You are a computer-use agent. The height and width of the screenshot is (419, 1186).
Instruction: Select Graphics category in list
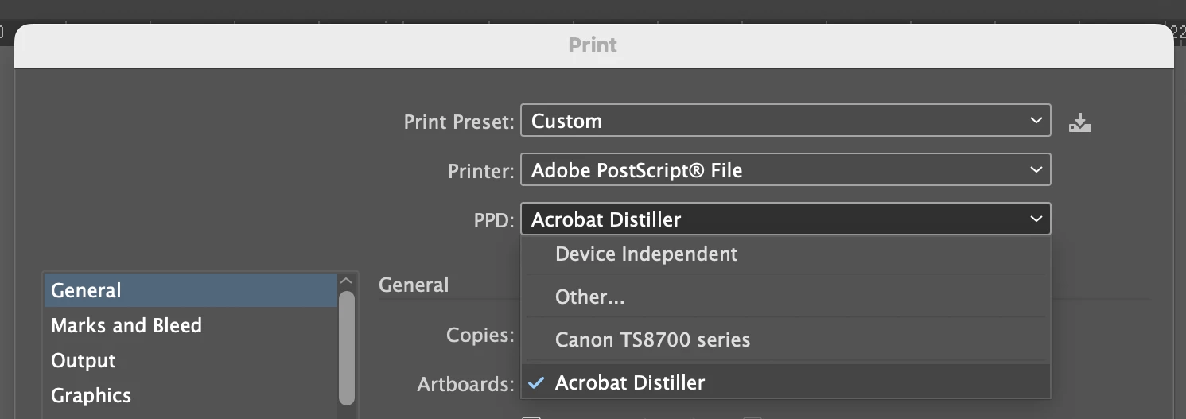click(191, 395)
